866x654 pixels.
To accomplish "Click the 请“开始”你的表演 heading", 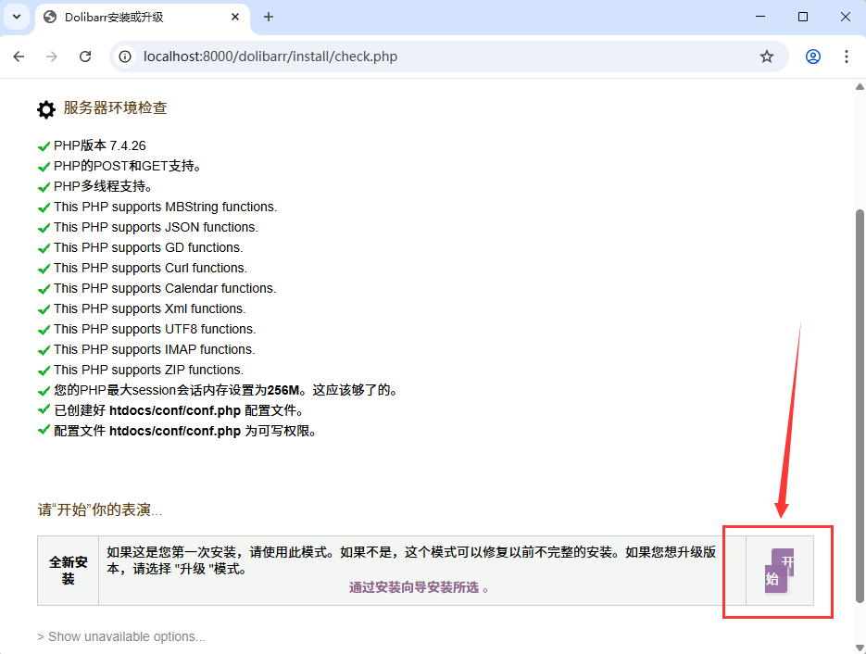I will pos(100,509).
